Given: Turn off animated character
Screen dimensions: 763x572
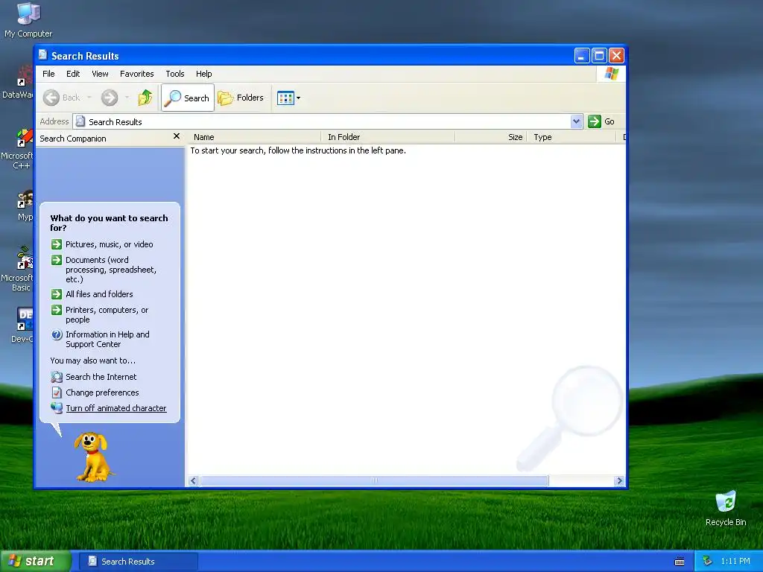Looking at the screenshot, I should click(116, 408).
